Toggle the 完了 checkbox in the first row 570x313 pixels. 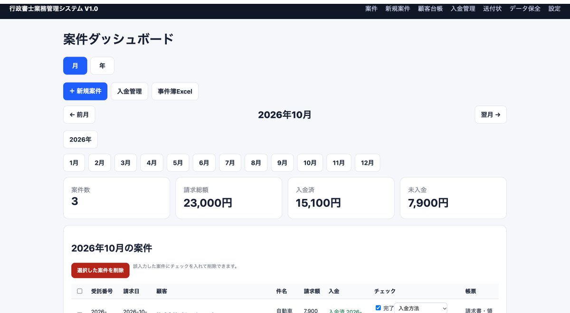point(378,308)
